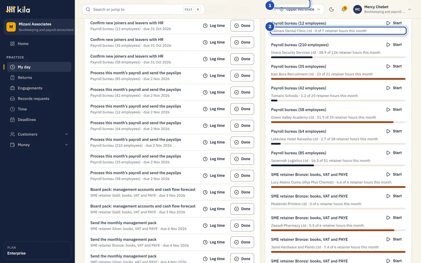Start timer for Tumaini Schools
The height and width of the screenshot is (263, 421).
coord(394,88)
